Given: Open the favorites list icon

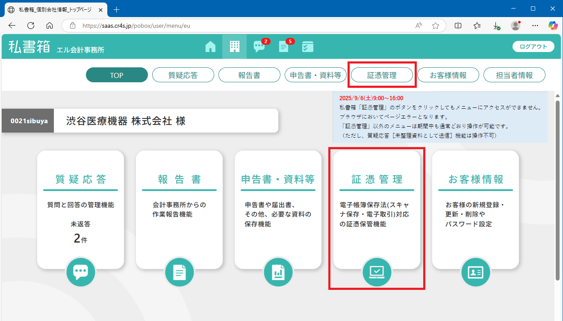Looking at the screenshot, I should pyautogui.click(x=478, y=26).
